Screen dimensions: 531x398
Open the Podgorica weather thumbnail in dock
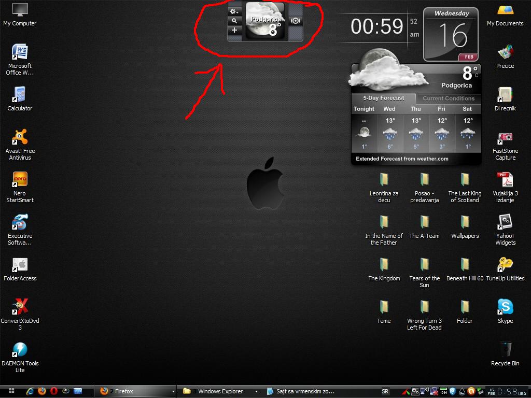coord(265,21)
